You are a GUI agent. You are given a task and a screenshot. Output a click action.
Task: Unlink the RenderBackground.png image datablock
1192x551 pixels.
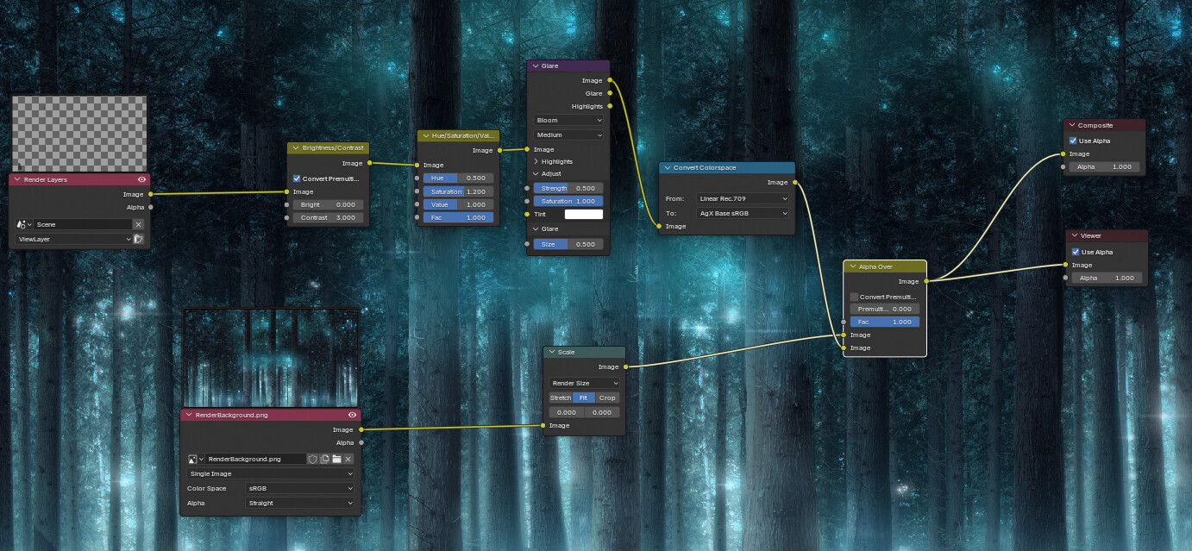tap(348, 459)
